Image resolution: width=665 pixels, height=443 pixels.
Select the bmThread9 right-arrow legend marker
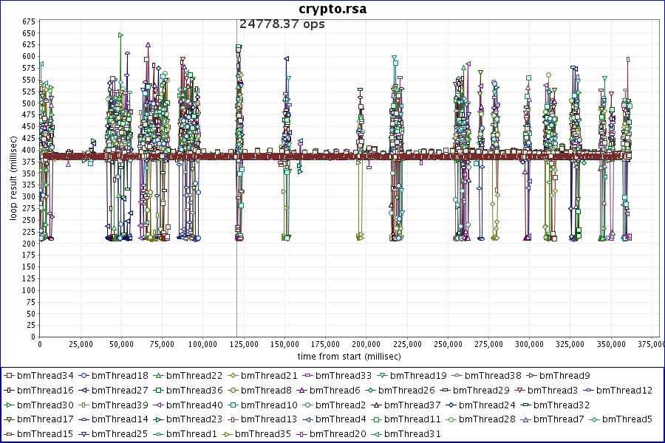point(532,376)
